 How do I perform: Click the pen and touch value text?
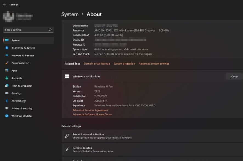click(123, 54)
